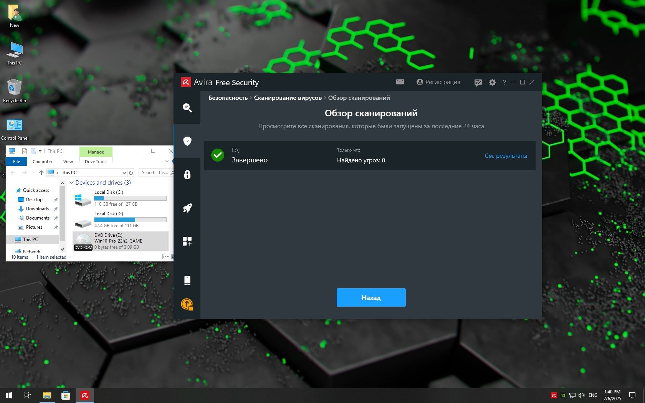This screenshot has height=403, width=645.
Task: Open См. результаты scan results link
Action: coord(506,155)
